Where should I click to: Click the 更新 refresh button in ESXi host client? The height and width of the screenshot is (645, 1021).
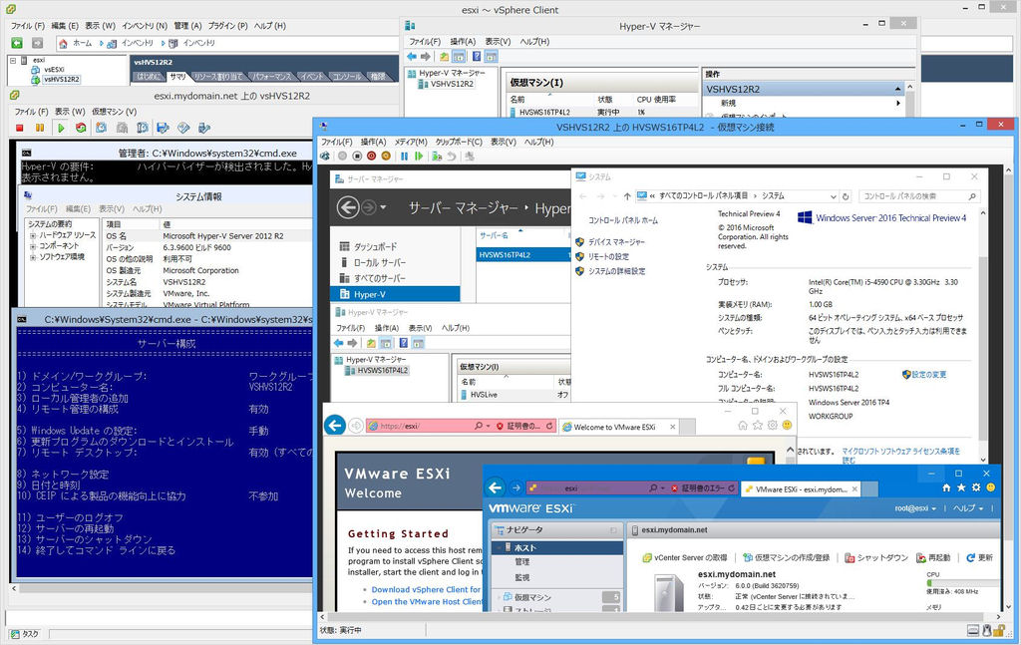click(x=980, y=558)
